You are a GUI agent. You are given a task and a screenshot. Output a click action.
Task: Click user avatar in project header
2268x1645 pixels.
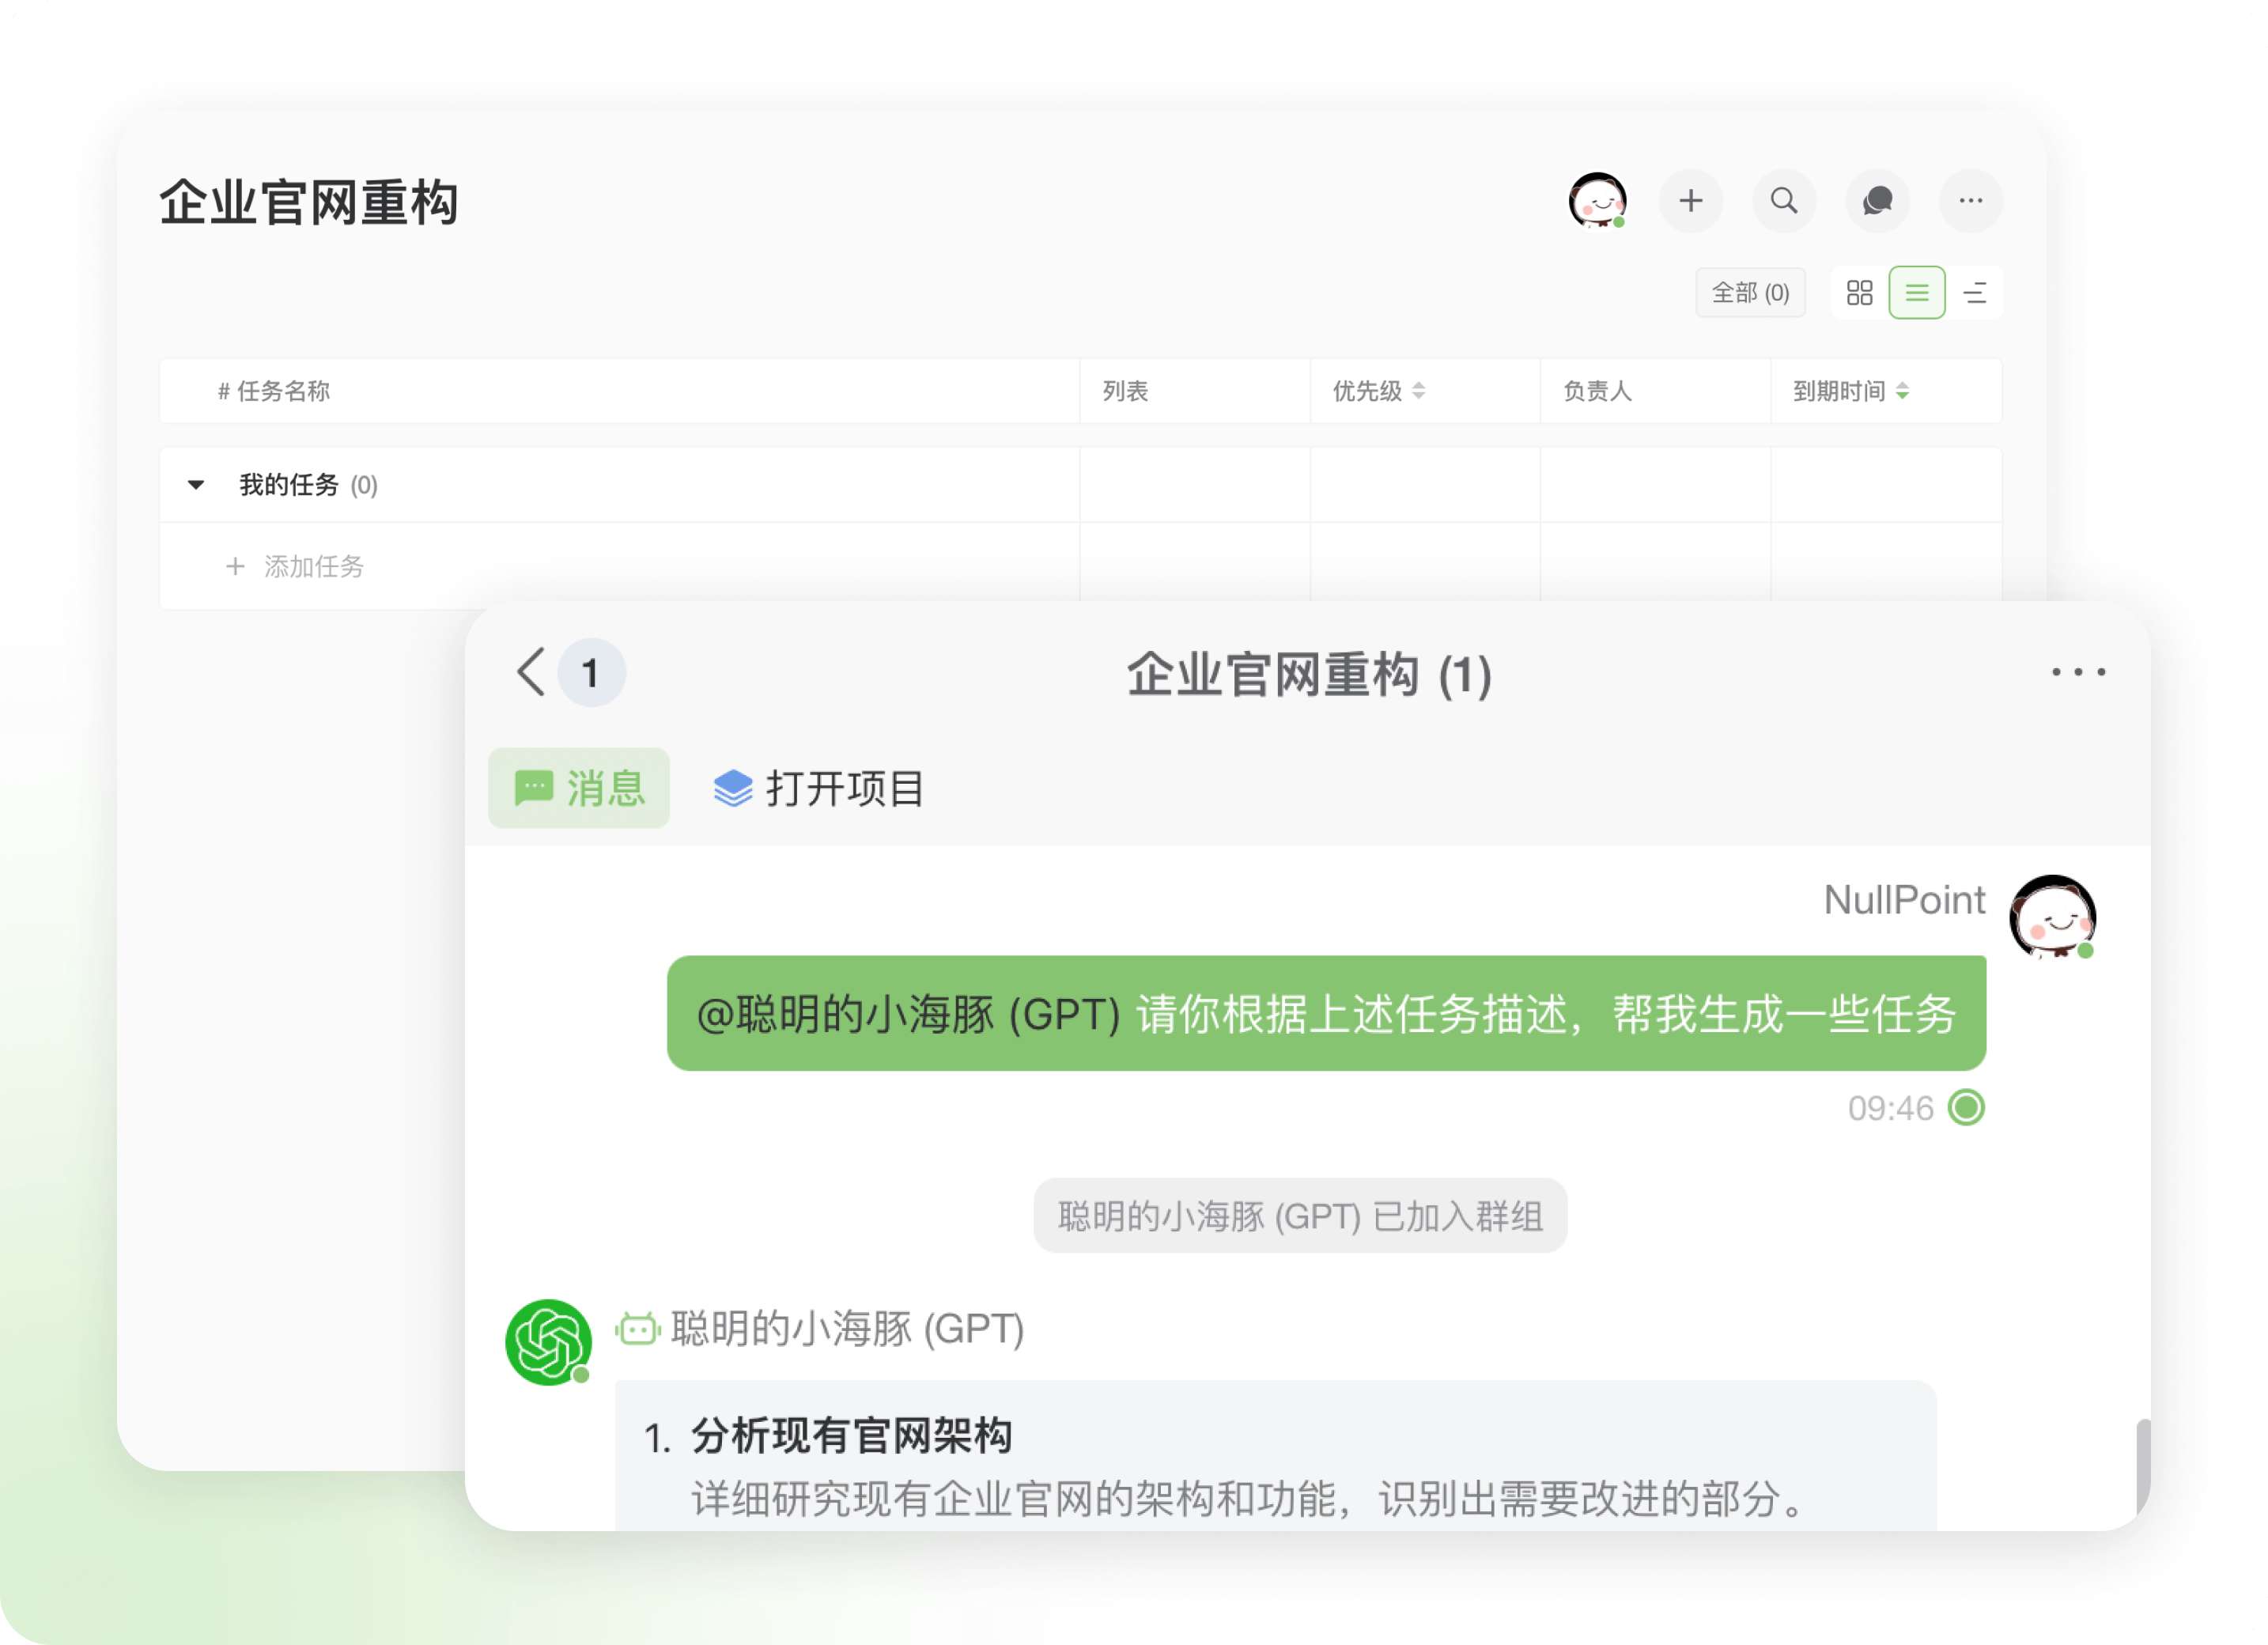click(1597, 201)
